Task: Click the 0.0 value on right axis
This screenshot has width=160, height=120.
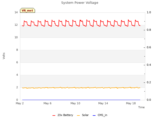Action: 149,100
